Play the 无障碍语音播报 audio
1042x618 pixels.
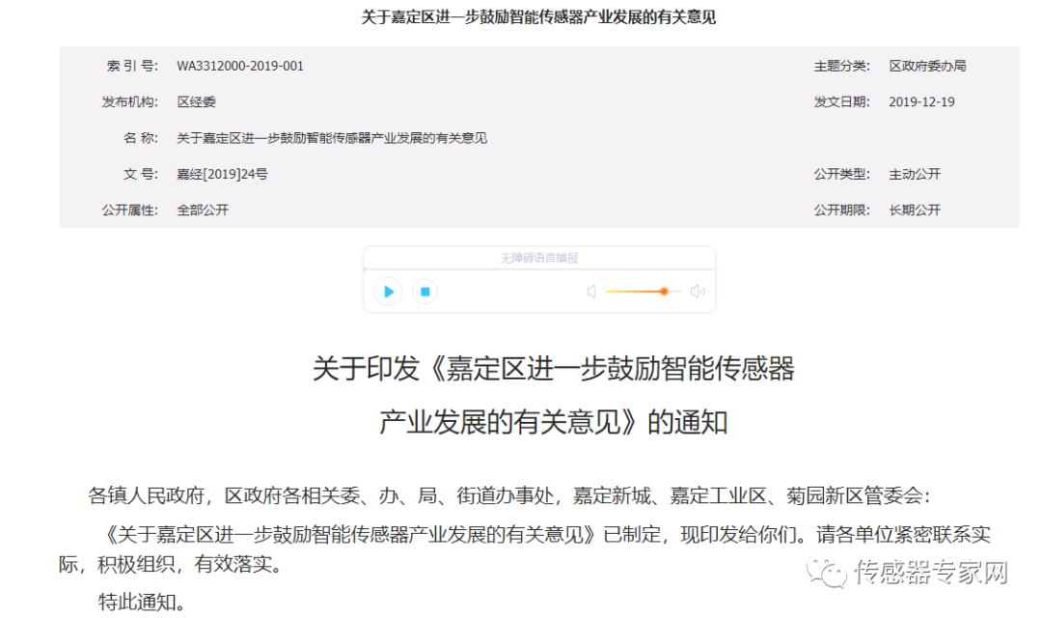coord(388,291)
